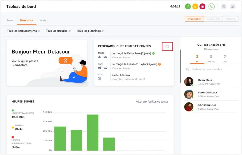Switch to Géré par moi view
This screenshot has height=155, width=242.
(213, 19)
